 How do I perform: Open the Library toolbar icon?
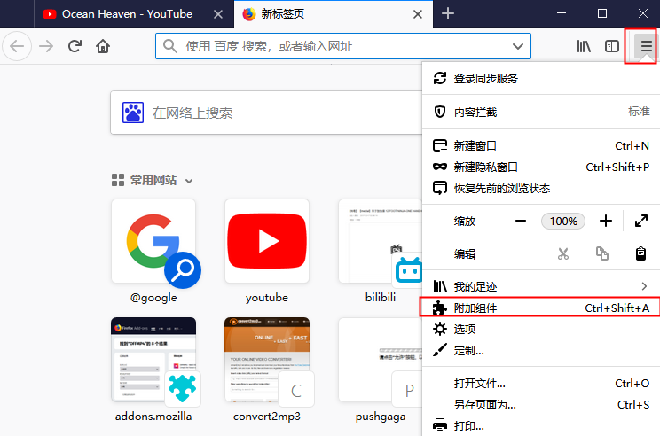point(584,46)
